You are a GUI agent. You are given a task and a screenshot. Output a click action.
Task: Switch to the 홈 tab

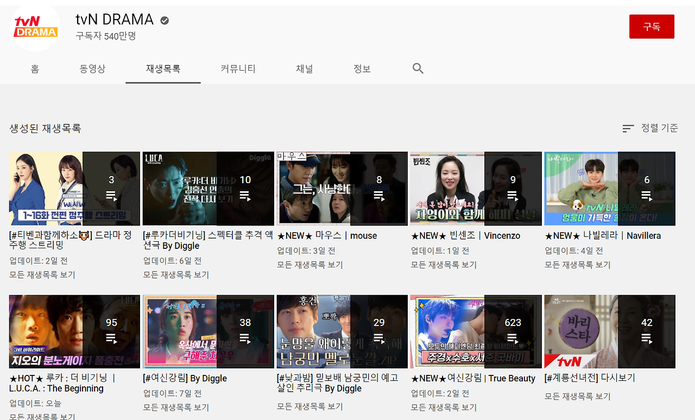coord(35,68)
